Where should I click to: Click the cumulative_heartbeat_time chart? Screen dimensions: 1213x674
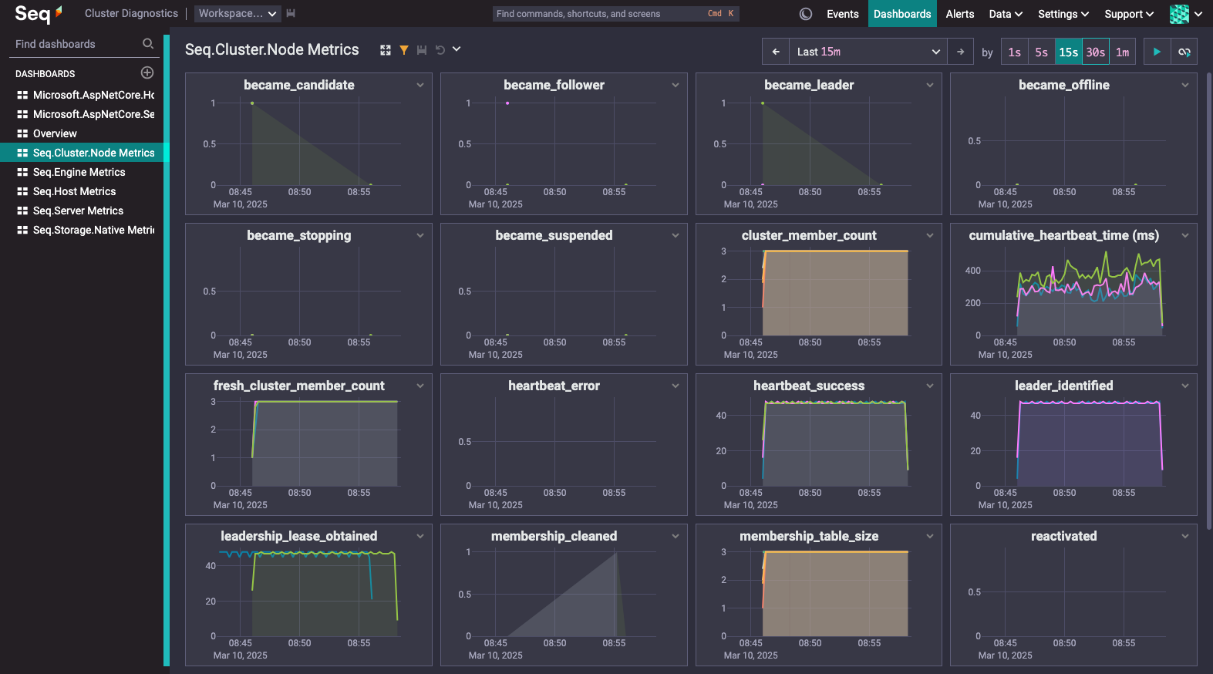[1073, 294]
